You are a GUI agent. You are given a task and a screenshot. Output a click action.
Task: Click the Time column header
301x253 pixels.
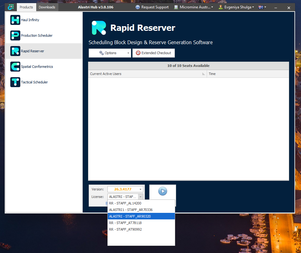248,74
